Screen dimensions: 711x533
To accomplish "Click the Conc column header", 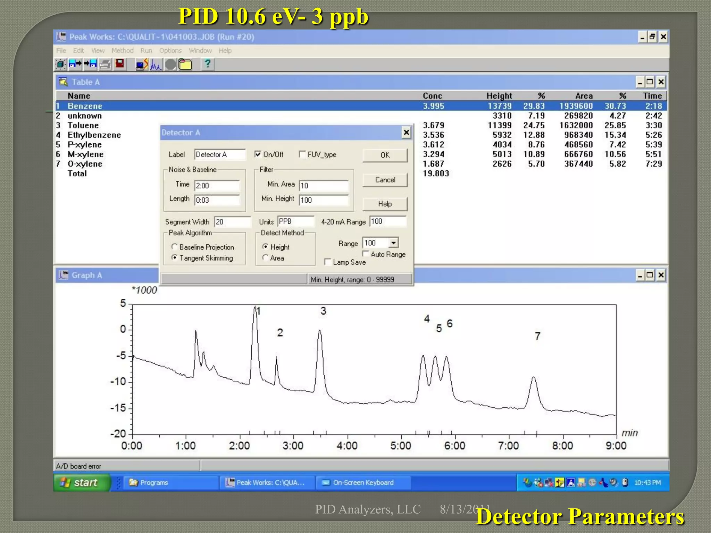I will coord(432,96).
